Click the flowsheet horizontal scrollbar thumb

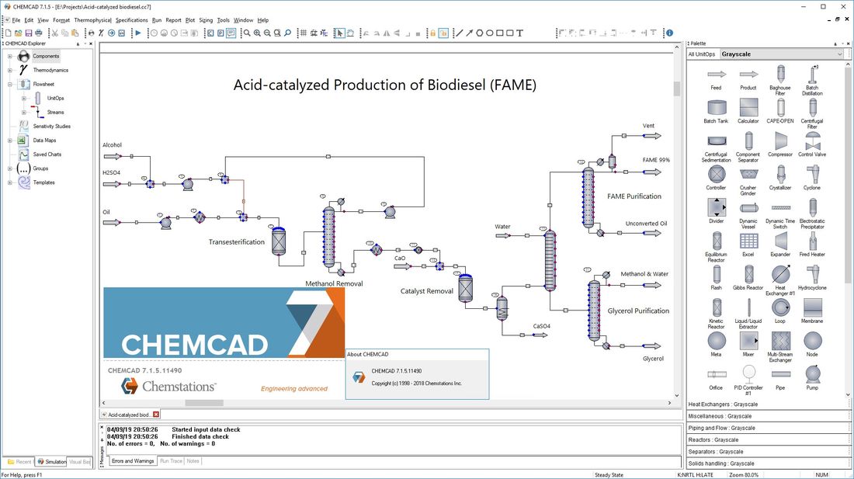coord(204,404)
